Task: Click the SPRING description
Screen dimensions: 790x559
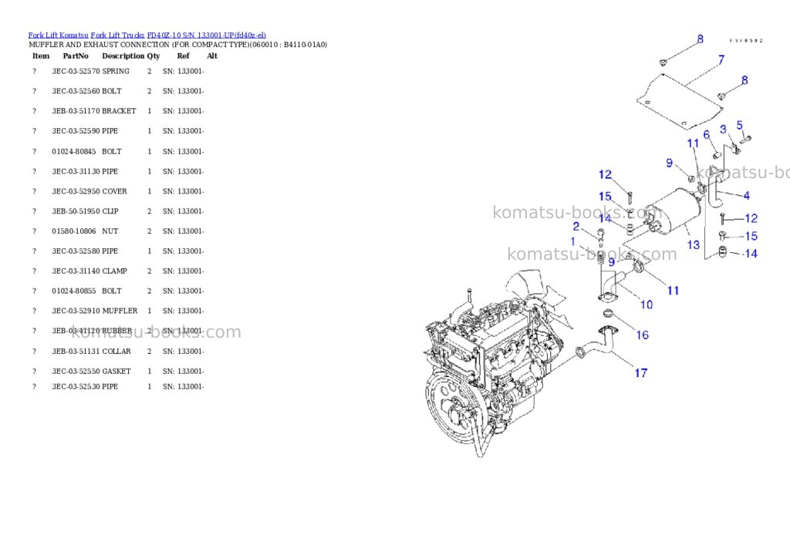Action: click(116, 71)
